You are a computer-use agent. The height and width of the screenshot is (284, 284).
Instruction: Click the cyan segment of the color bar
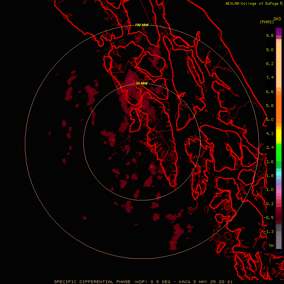coord(279,174)
